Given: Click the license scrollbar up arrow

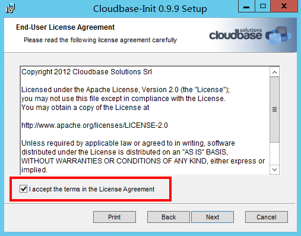Looking at the screenshot, I should [x=274, y=72].
